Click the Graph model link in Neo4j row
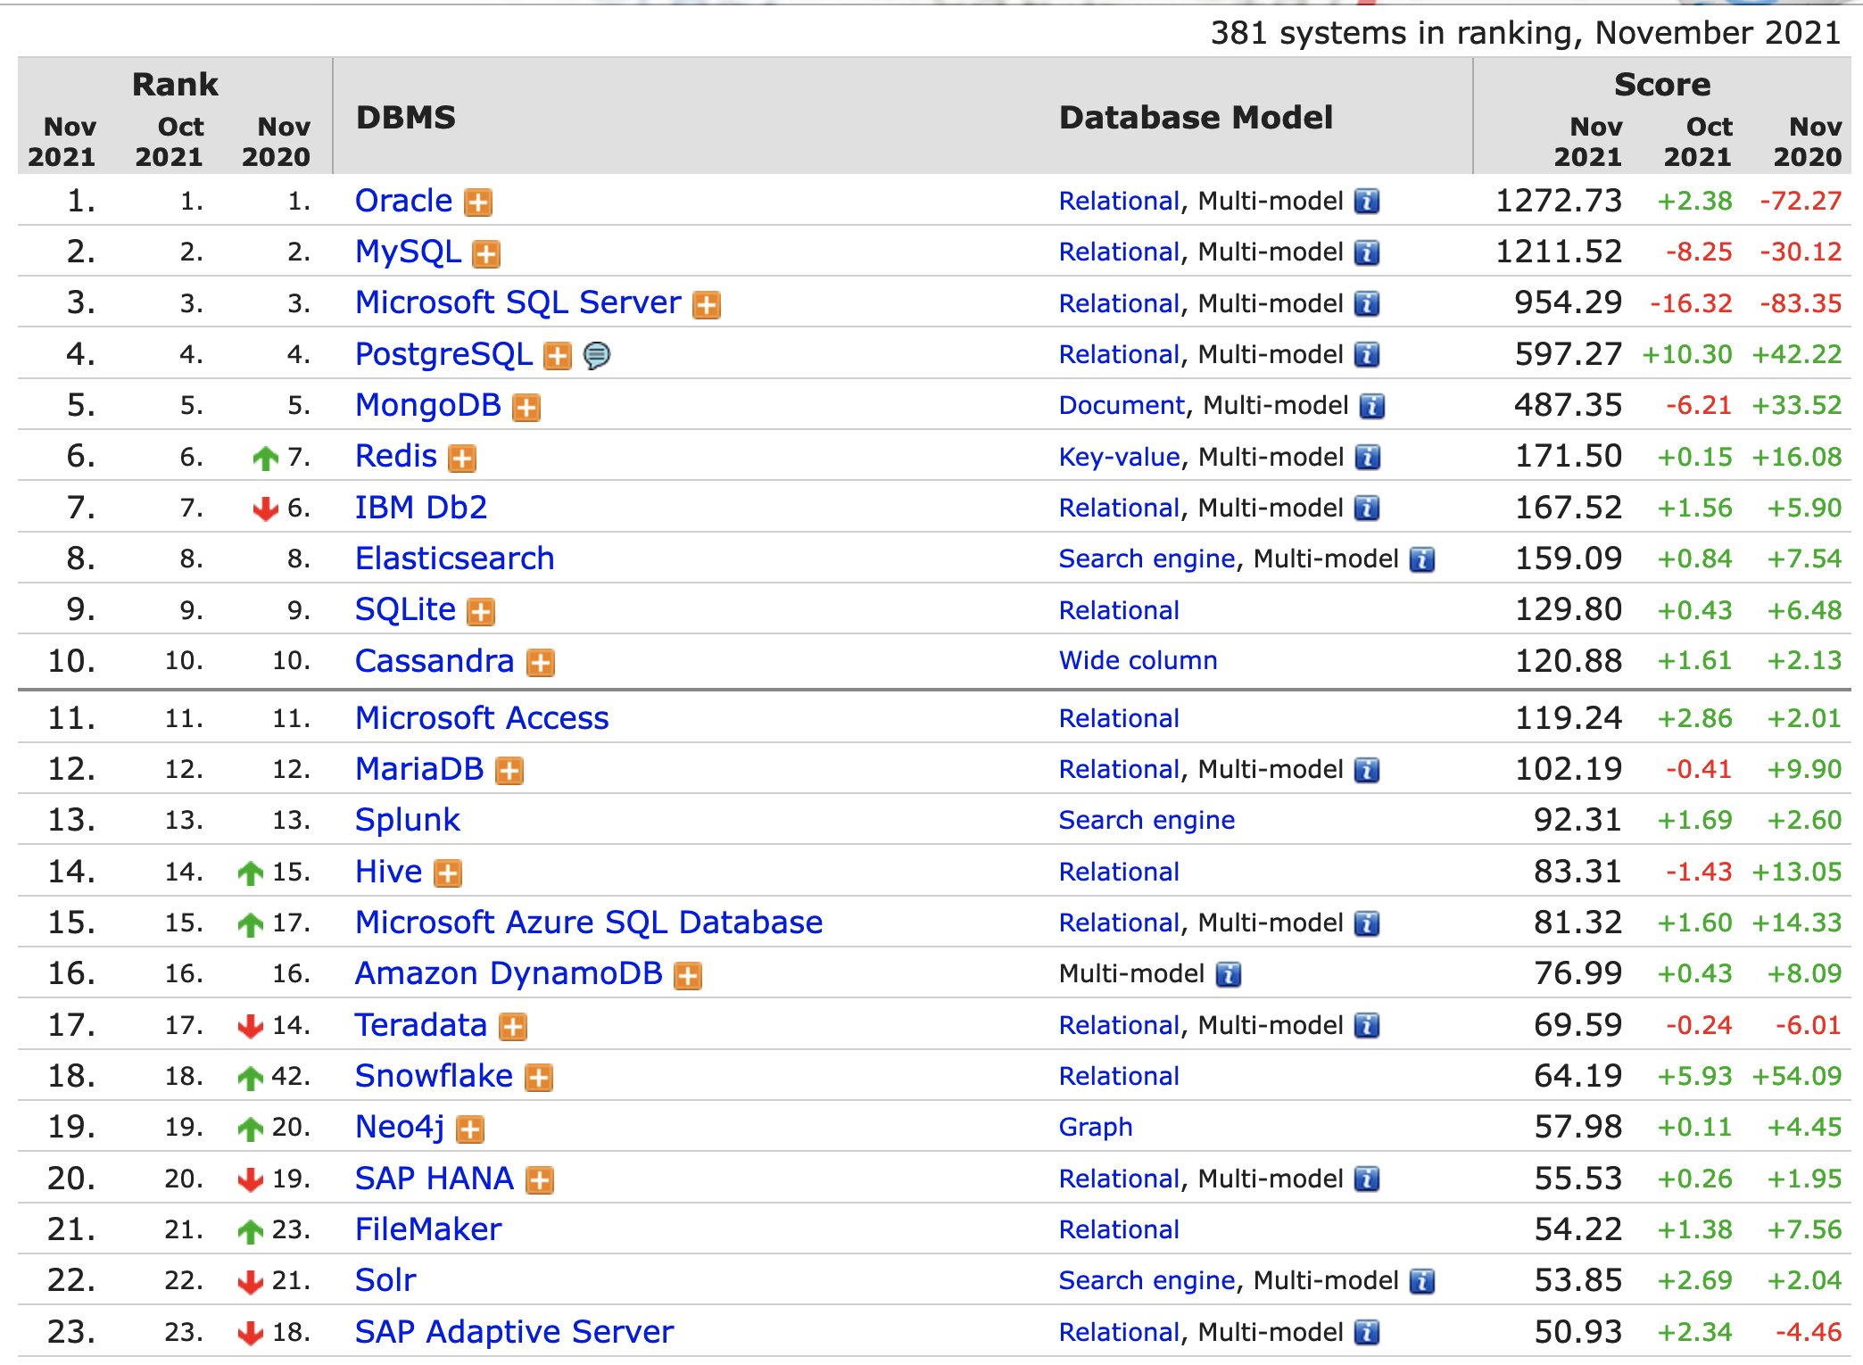This screenshot has height=1365, width=1863. point(1096,1128)
